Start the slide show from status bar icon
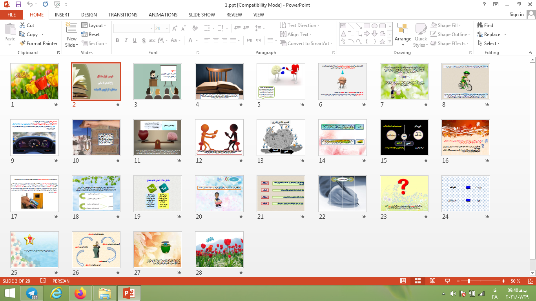 [x=447, y=281]
